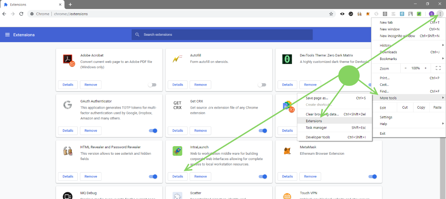The height and width of the screenshot is (199, 446).
Task: Click the DevTools Theme zero toolbar icon
Action: [385, 14]
